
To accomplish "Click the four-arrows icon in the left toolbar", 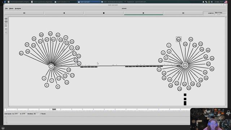I will pos(6,26).
